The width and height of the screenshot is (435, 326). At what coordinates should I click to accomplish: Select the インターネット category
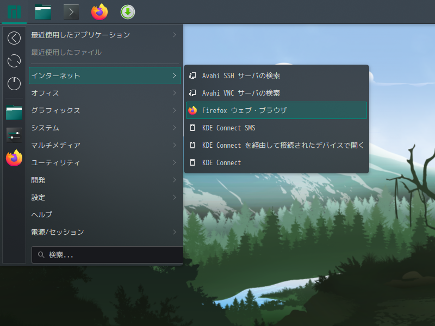(105, 76)
